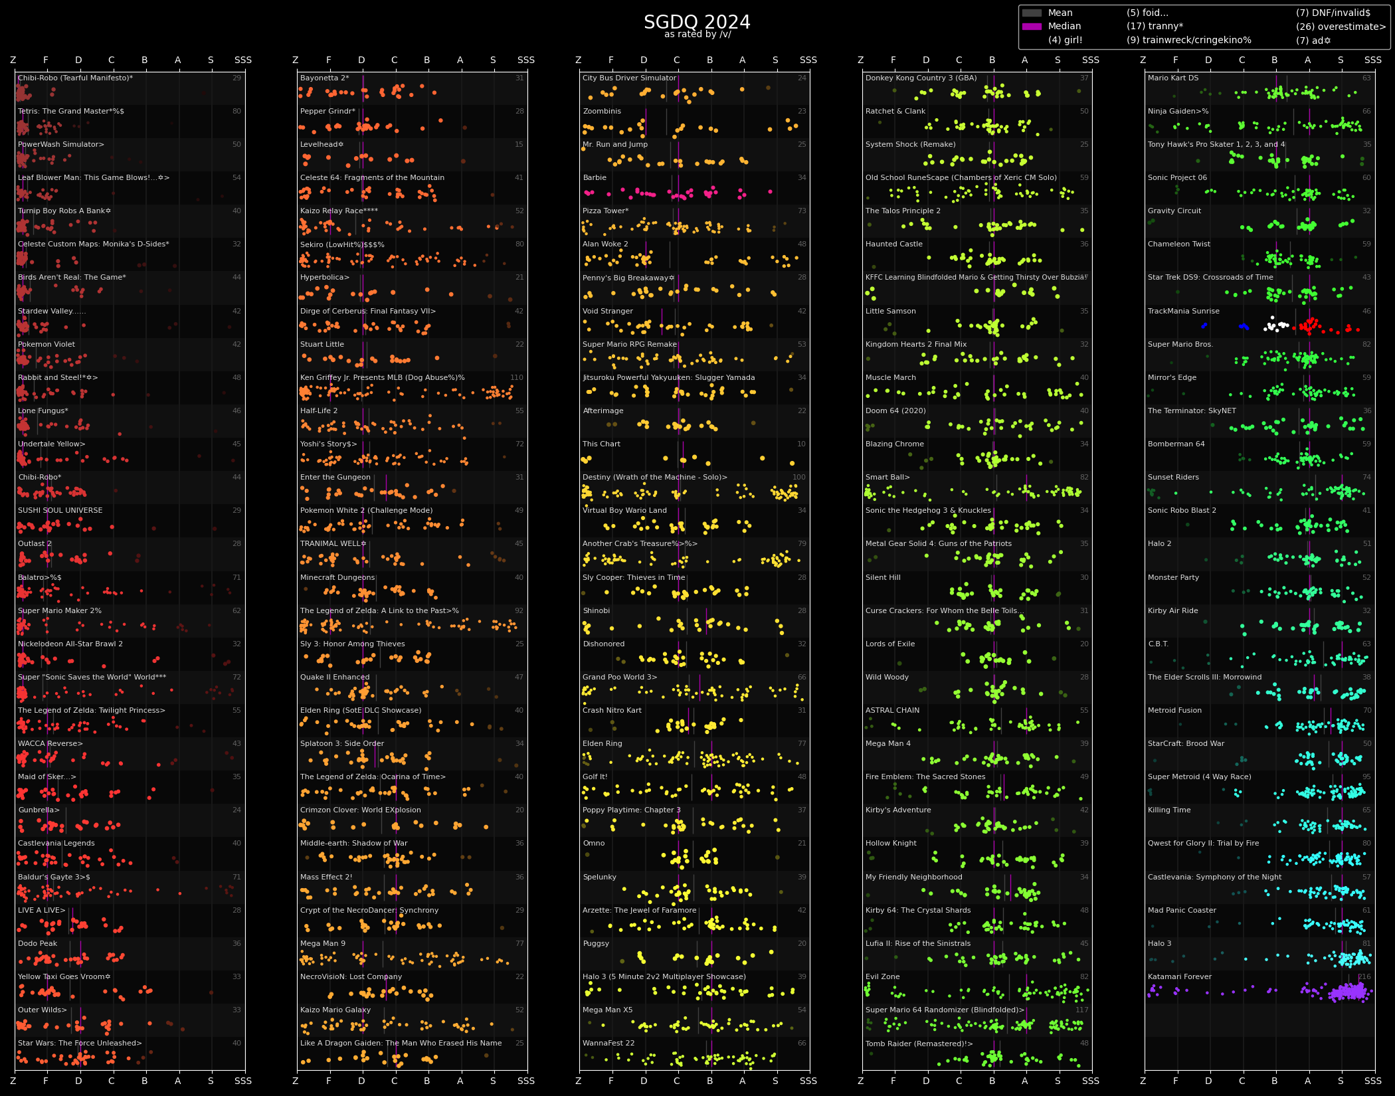Click the TrackMania Sunrise row label

click(x=1184, y=311)
